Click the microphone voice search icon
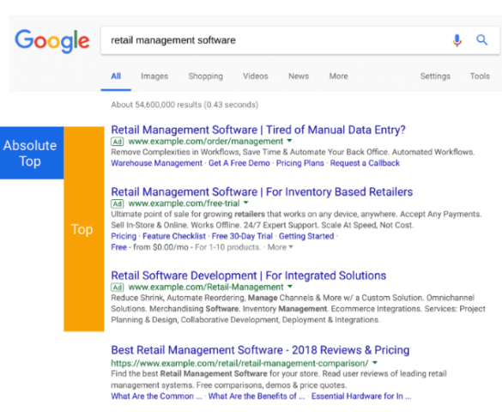The image size is (502, 412). [x=457, y=40]
